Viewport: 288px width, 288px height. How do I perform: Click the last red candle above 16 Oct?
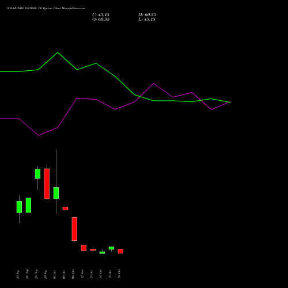pos(120,251)
